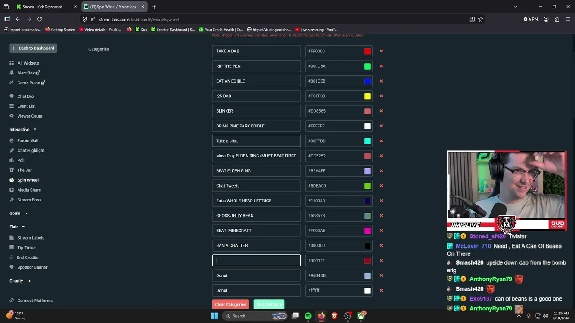The width and height of the screenshot is (575, 323).
Task: Open the browser extensions puzzle icon
Action: coord(557,19)
